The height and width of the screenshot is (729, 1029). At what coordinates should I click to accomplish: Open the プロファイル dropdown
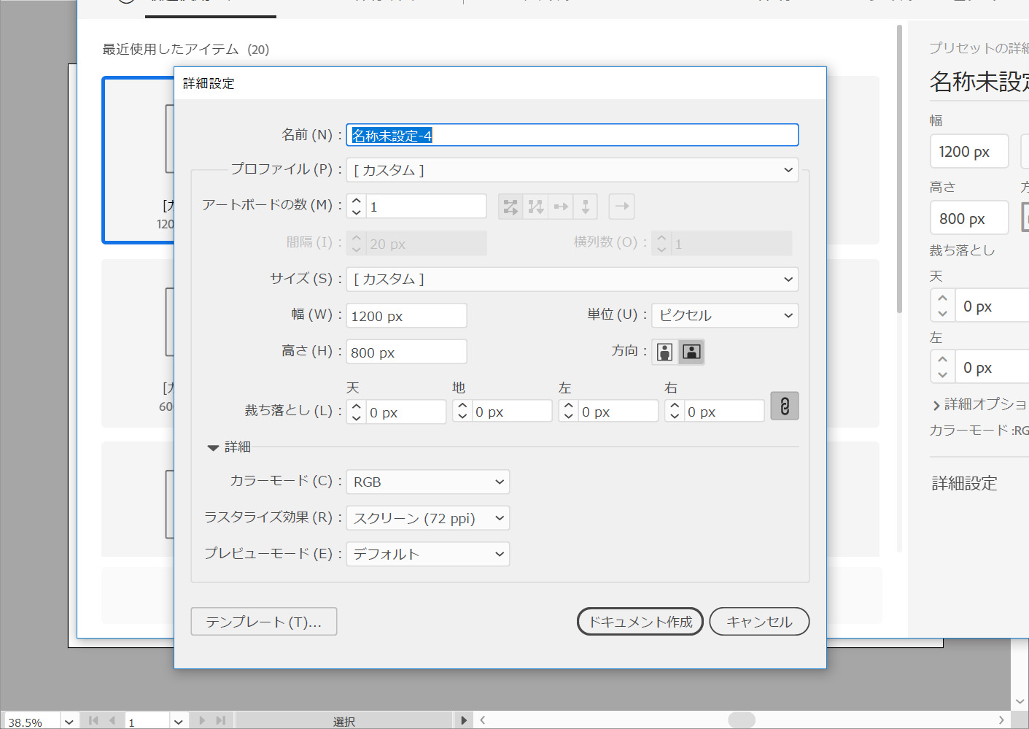(x=572, y=170)
